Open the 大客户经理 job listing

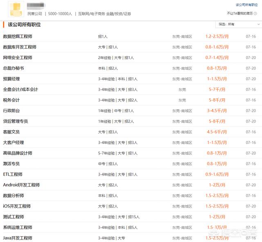[14, 142]
